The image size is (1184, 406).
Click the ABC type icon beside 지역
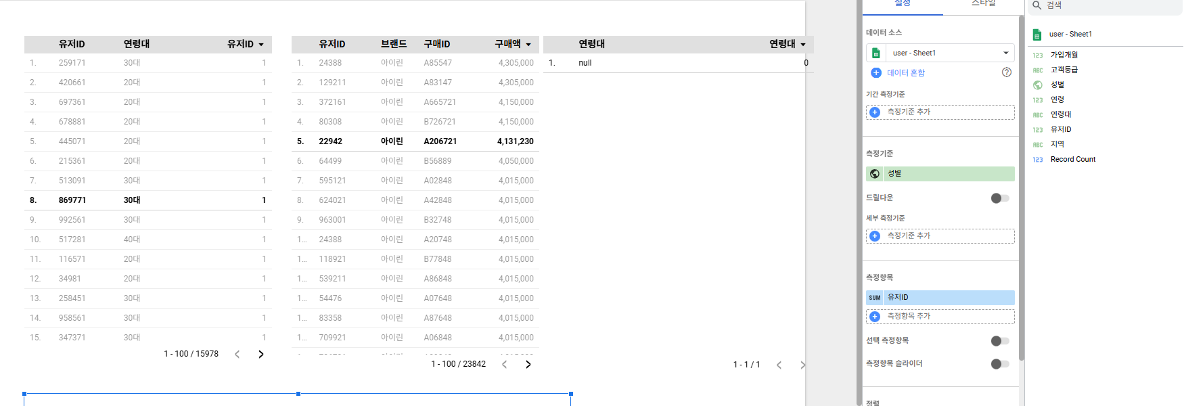tap(1038, 145)
